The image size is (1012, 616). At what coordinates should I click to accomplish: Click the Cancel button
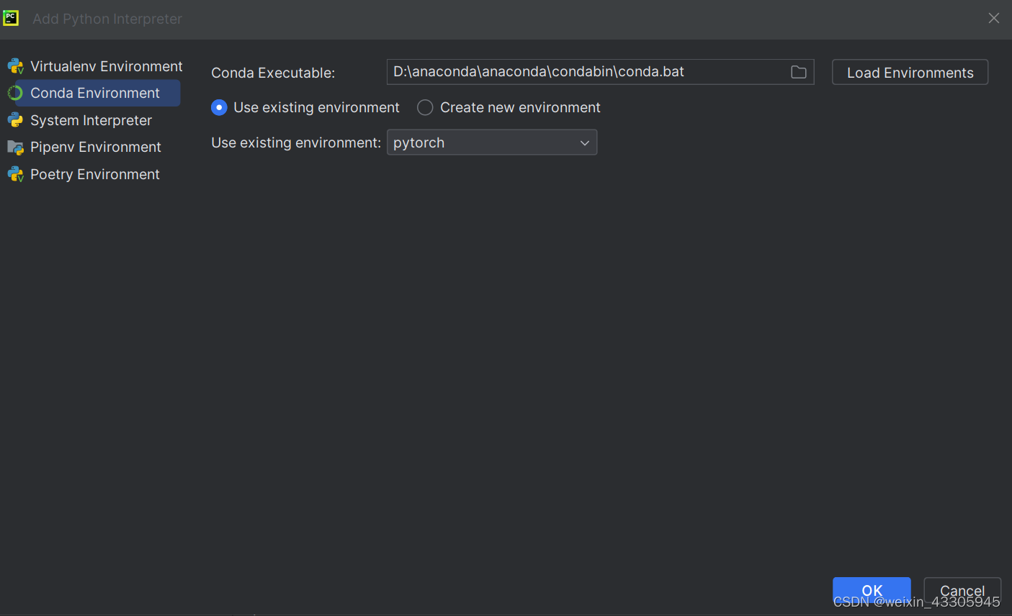tap(962, 591)
